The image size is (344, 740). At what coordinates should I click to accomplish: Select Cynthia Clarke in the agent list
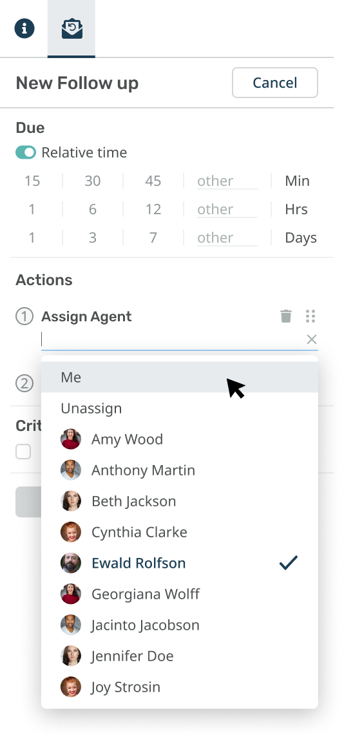point(180,532)
